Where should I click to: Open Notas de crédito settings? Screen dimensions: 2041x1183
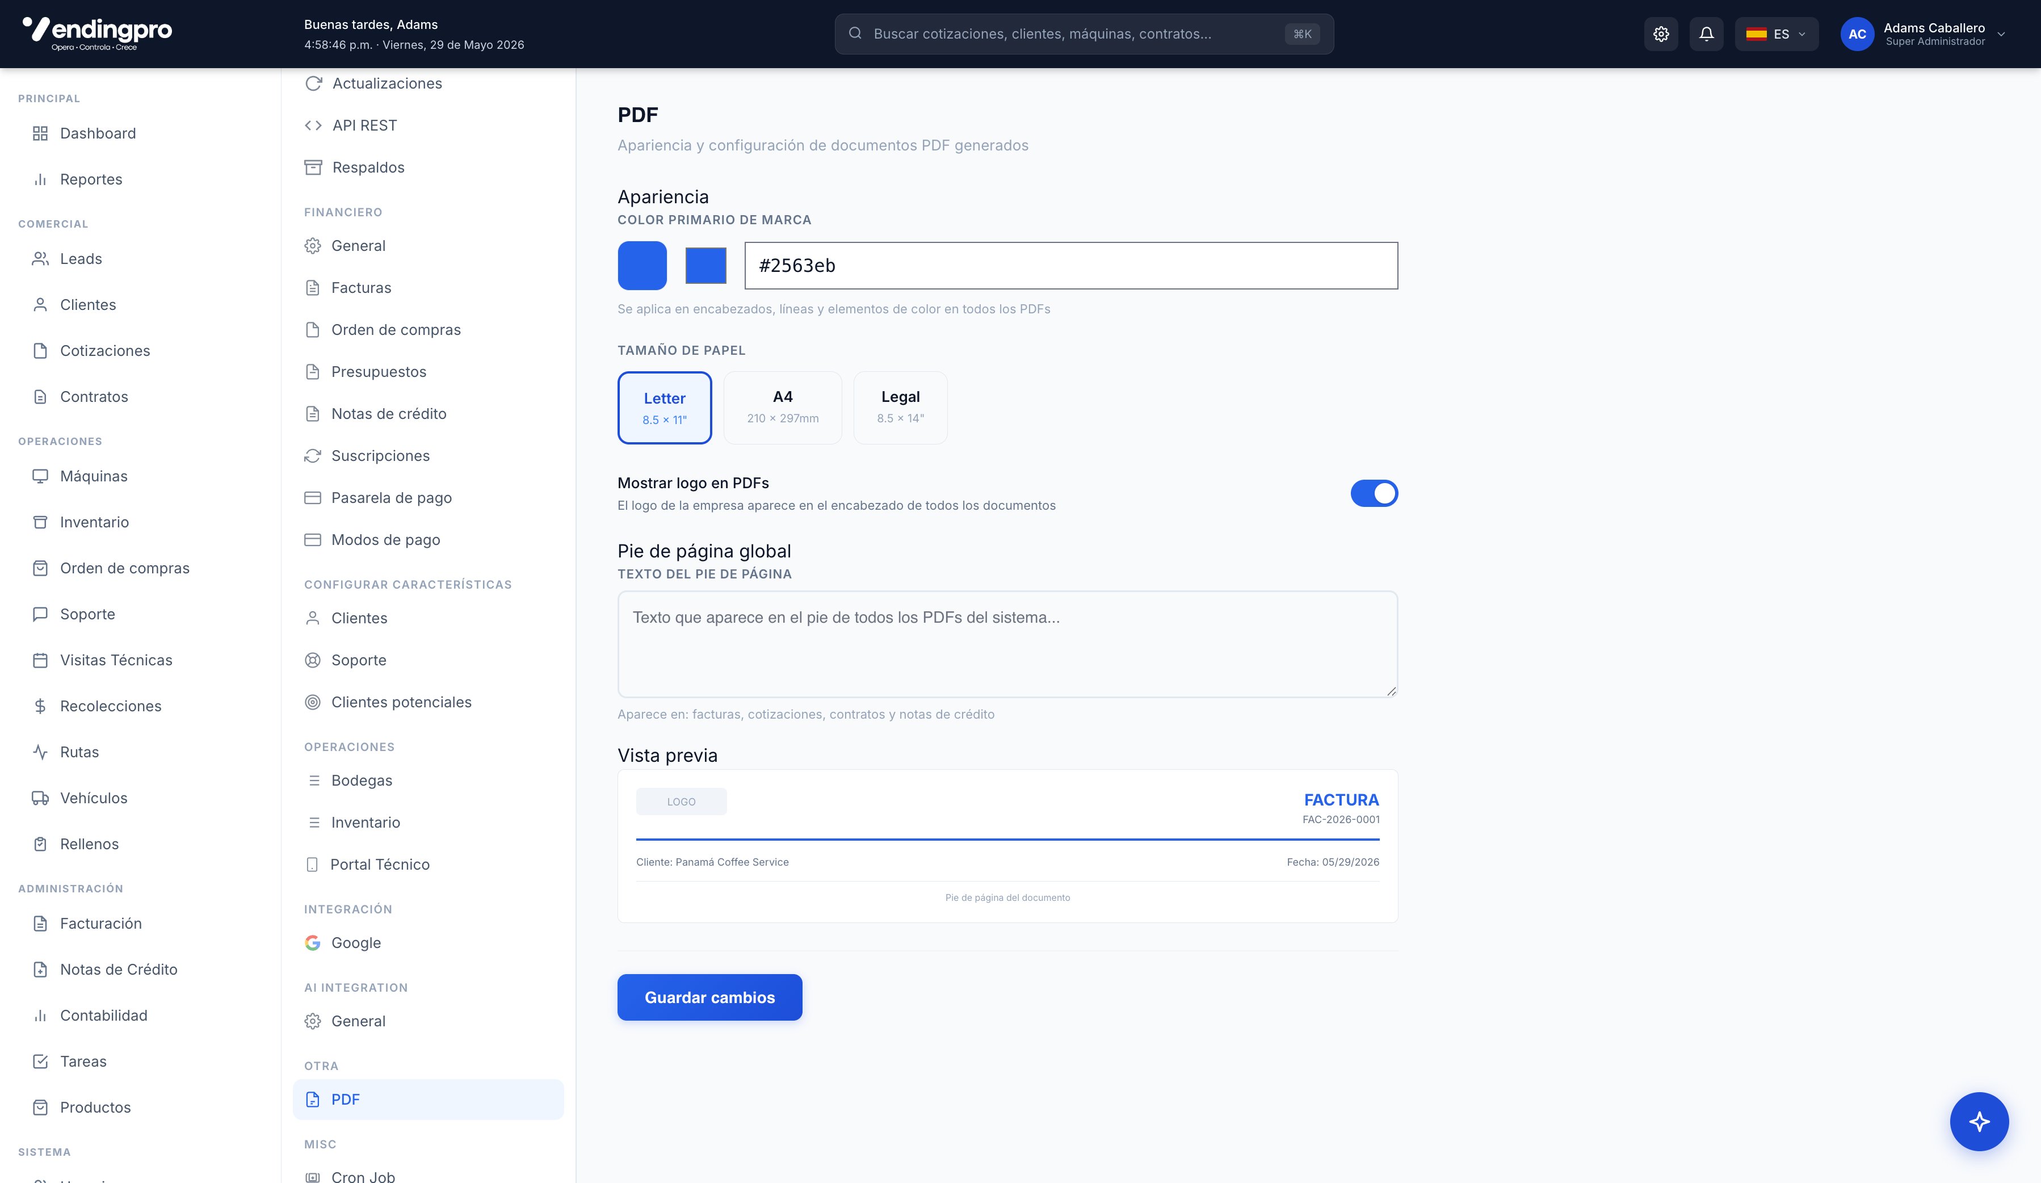pos(389,414)
